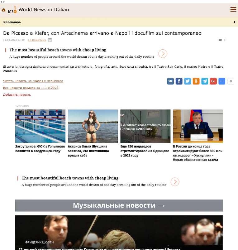Open the comments bubble icon
Screen dimensions: 238x250
click(220, 40)
